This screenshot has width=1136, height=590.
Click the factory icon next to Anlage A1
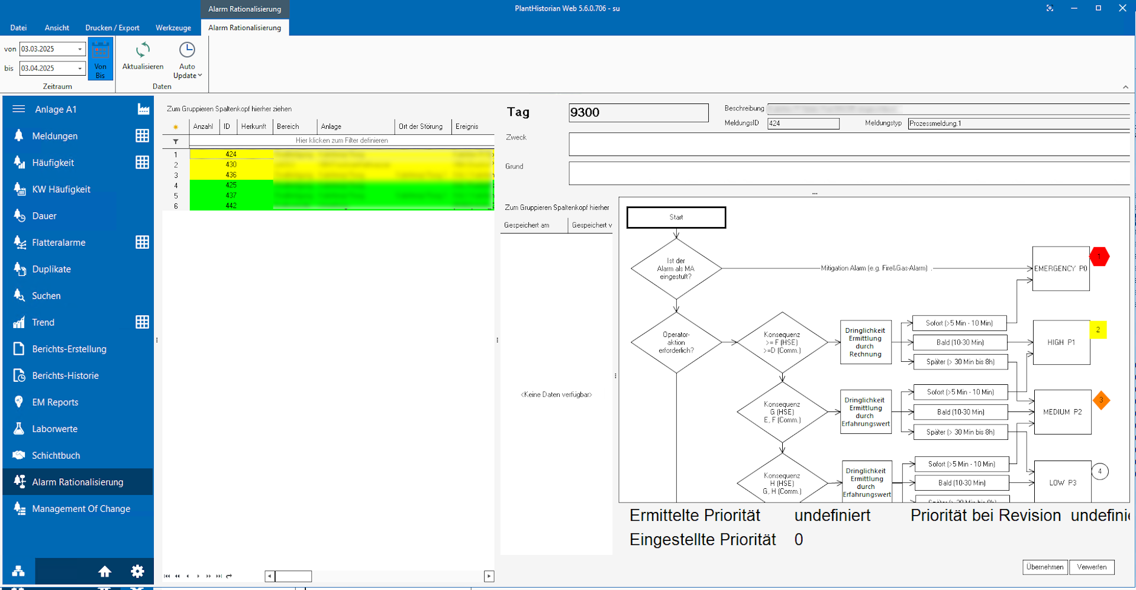143,109
